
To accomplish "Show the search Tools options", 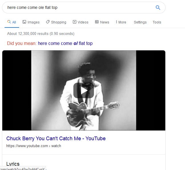I will tap(157, 22).
